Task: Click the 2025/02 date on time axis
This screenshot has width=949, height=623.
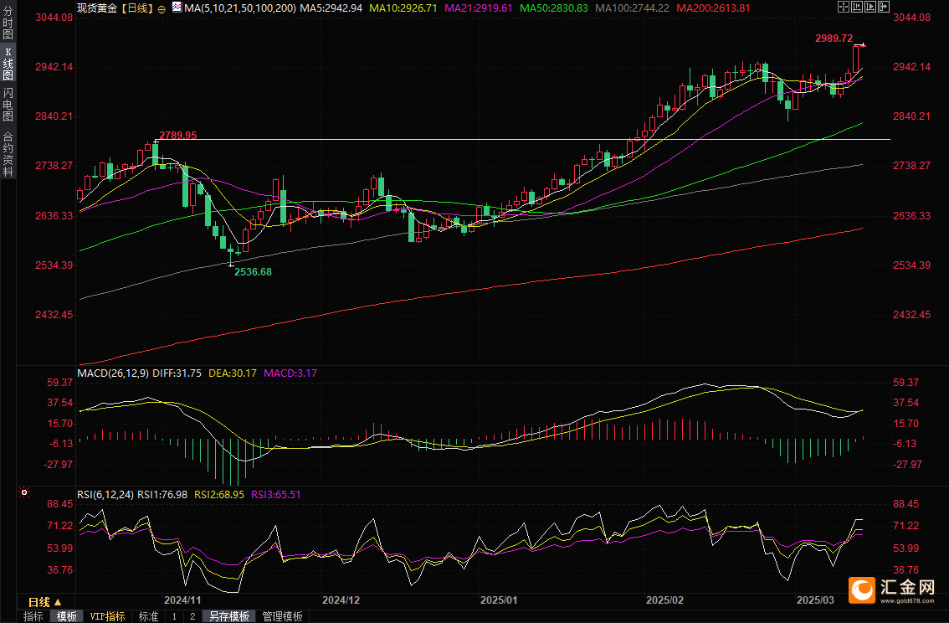Action: [x=664, y=600]
